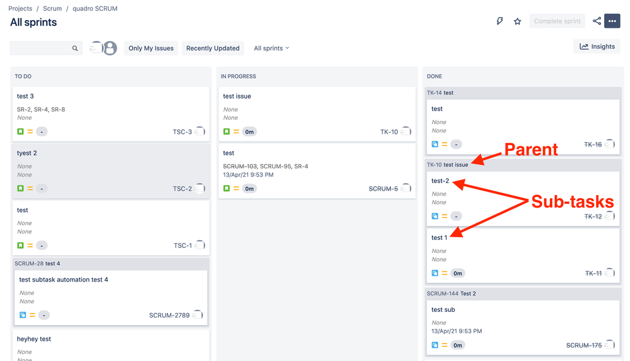
Task: Toggle the Only My Issues filter
Action: [x=151, y=48]
